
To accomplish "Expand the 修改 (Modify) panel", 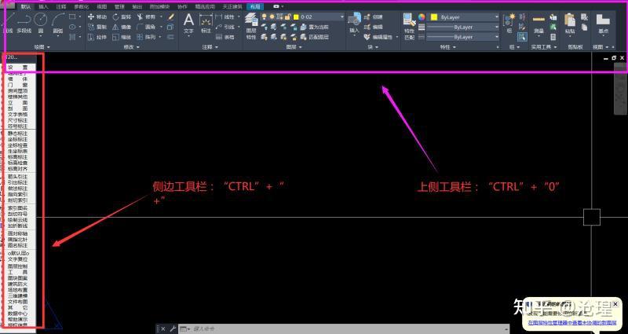I will 131,47.
